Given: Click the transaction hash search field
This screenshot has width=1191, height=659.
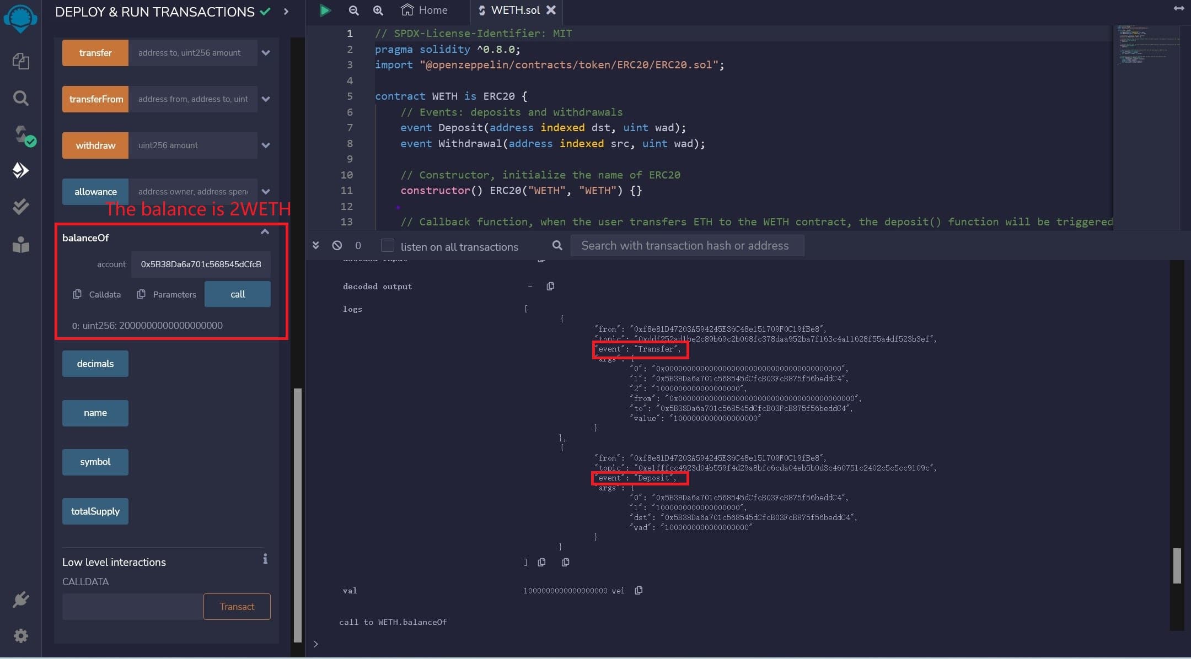Looking at the screenshot, I should [x=687, y=245].
